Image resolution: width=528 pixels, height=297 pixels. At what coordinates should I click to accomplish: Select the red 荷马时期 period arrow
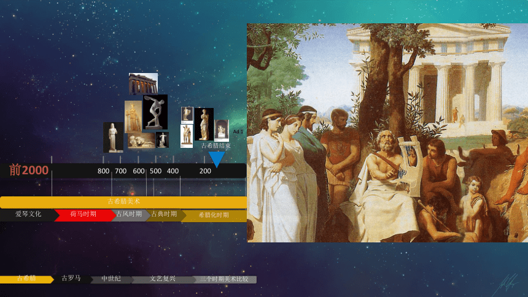85,215
